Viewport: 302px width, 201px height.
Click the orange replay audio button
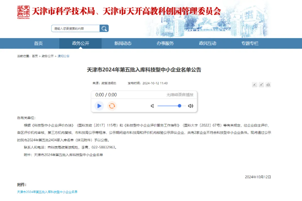[x=112, y=106]
